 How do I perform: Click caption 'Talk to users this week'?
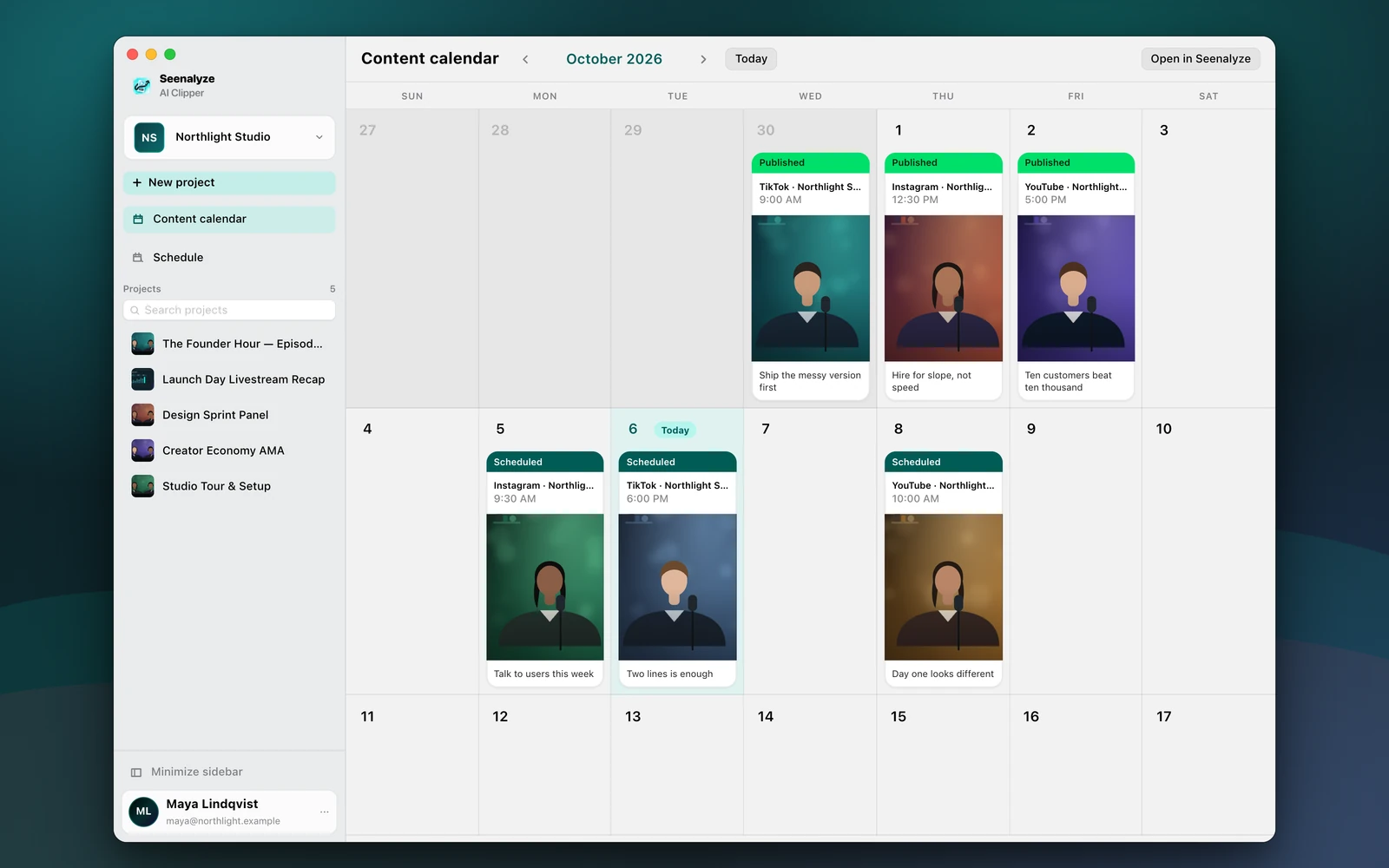click(x=543, y=674)
